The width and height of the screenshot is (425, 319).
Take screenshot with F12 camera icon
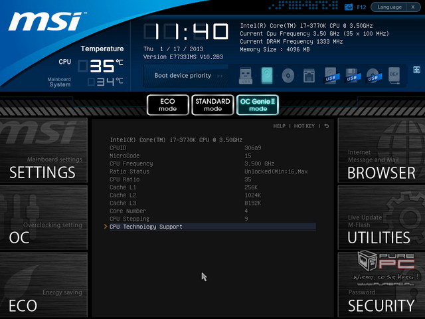349,7
